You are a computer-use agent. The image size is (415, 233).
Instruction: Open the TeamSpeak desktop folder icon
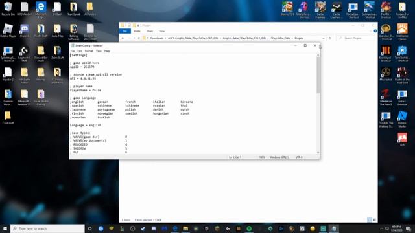pyautogui.click(x=73, y=8)
